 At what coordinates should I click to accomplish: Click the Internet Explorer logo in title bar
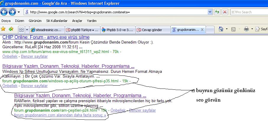tap(2, 3)
